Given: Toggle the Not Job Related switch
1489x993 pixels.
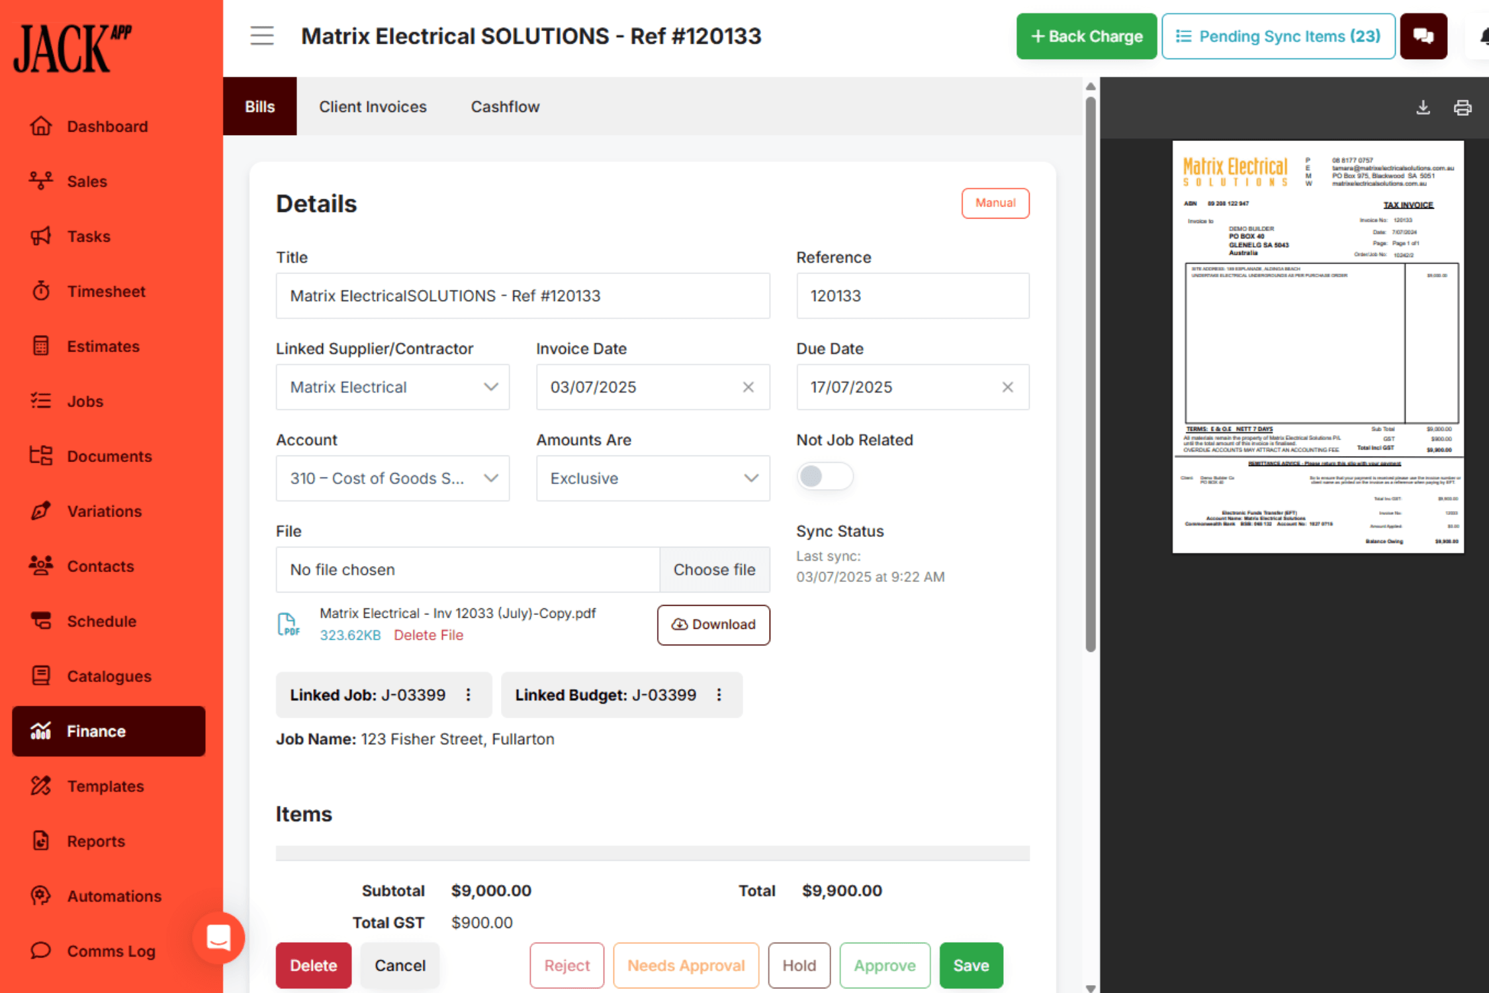Looking at the screenshot, I should pos(824,477).
